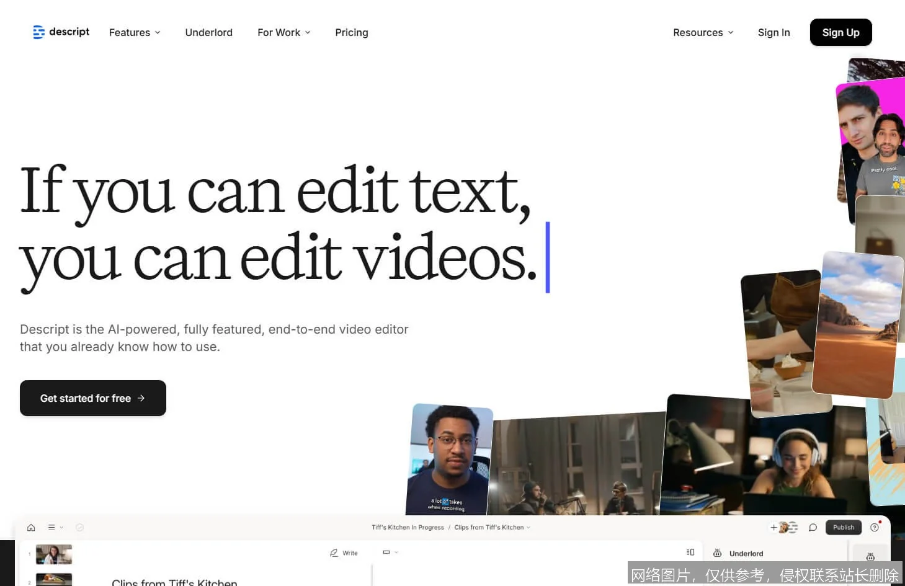Click the Sign Up button
Image resolution: width=905 pixels, height=586 pixels.
(x=840, y=32)
